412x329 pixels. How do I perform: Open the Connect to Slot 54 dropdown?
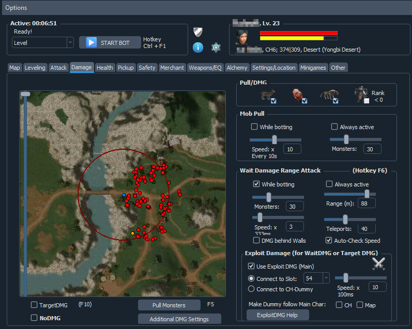click(x=316, y=278)
